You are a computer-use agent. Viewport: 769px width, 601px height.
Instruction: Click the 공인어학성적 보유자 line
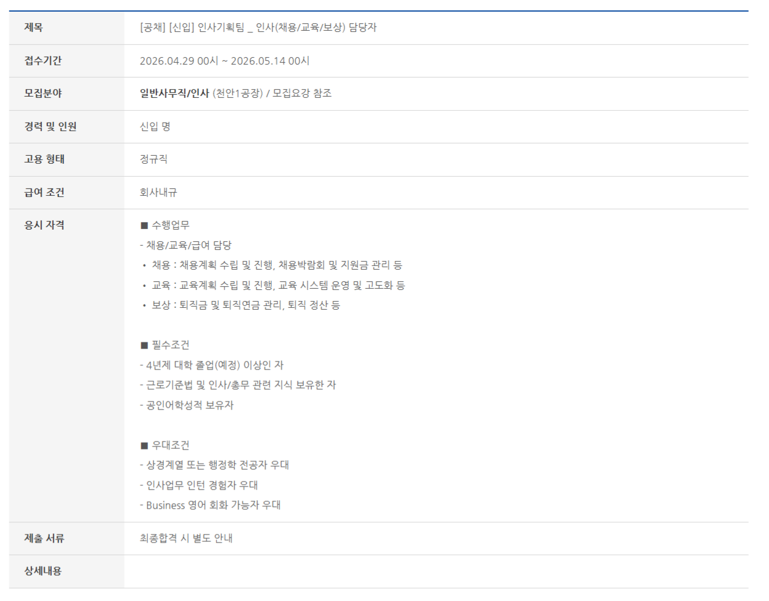187,406
